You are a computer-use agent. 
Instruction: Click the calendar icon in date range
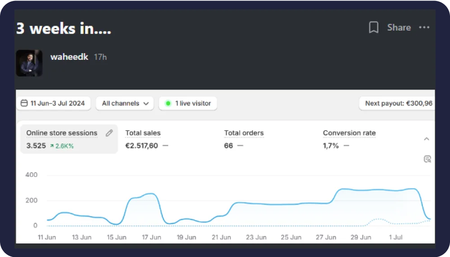pyautogui.click(x=24, y=103)
